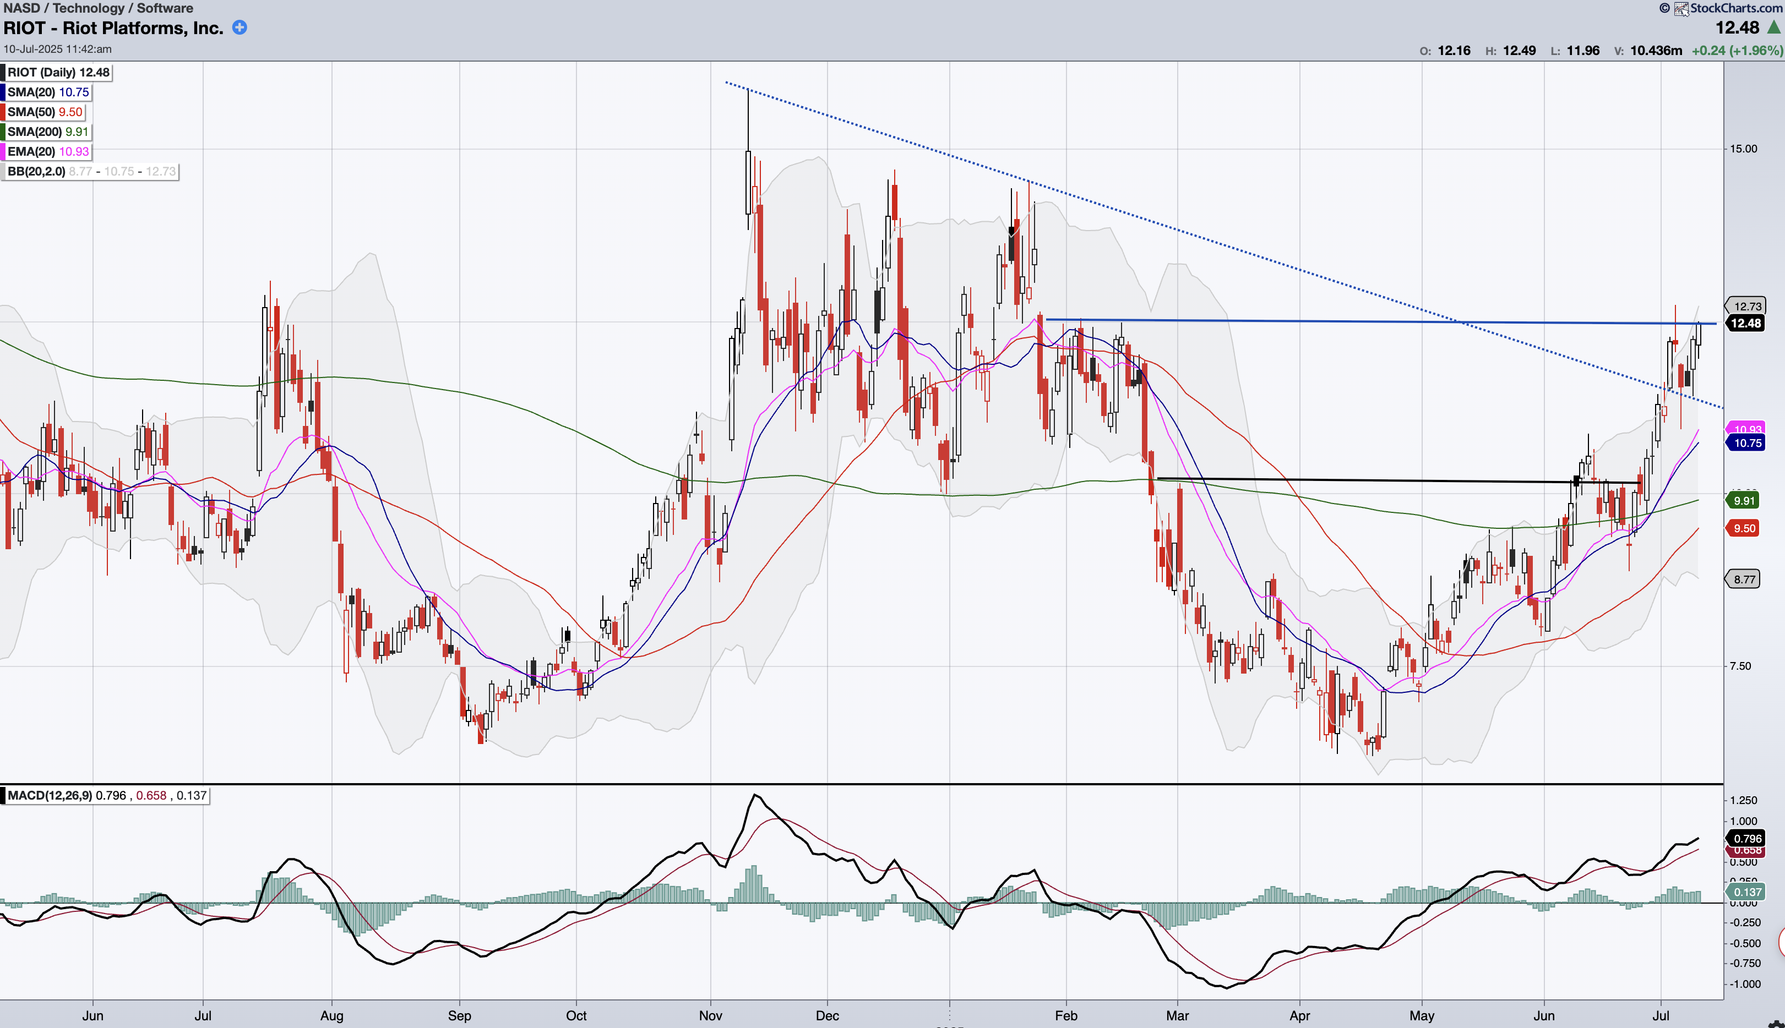Viewport: 1785px width, 1028px height.
Task: Click the black 0.796 MACD value tag
Action: [1746, 838]
